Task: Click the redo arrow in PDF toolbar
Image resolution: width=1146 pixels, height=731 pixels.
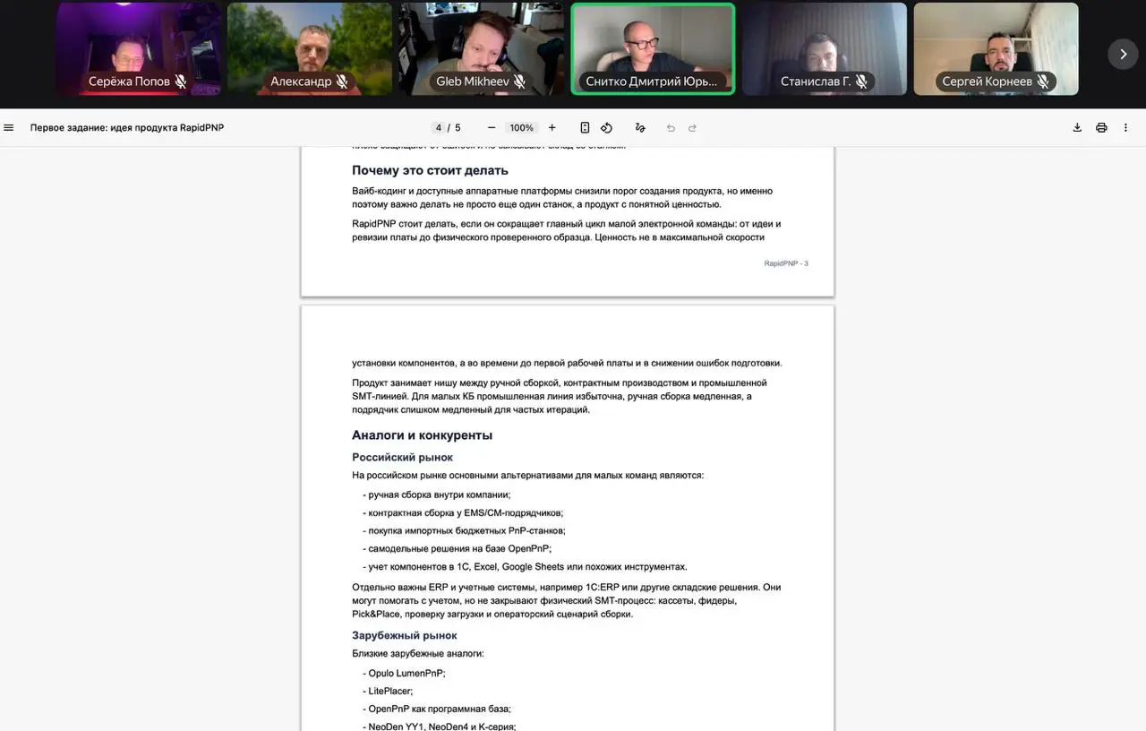Action: point(692,128)
